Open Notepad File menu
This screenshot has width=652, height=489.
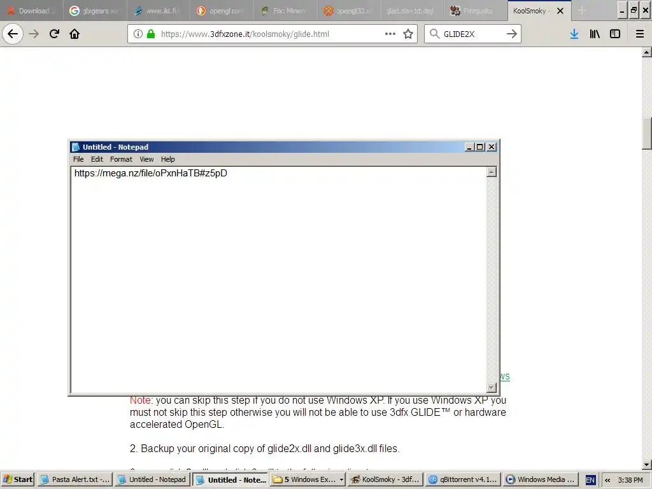[x=78, y=159]
